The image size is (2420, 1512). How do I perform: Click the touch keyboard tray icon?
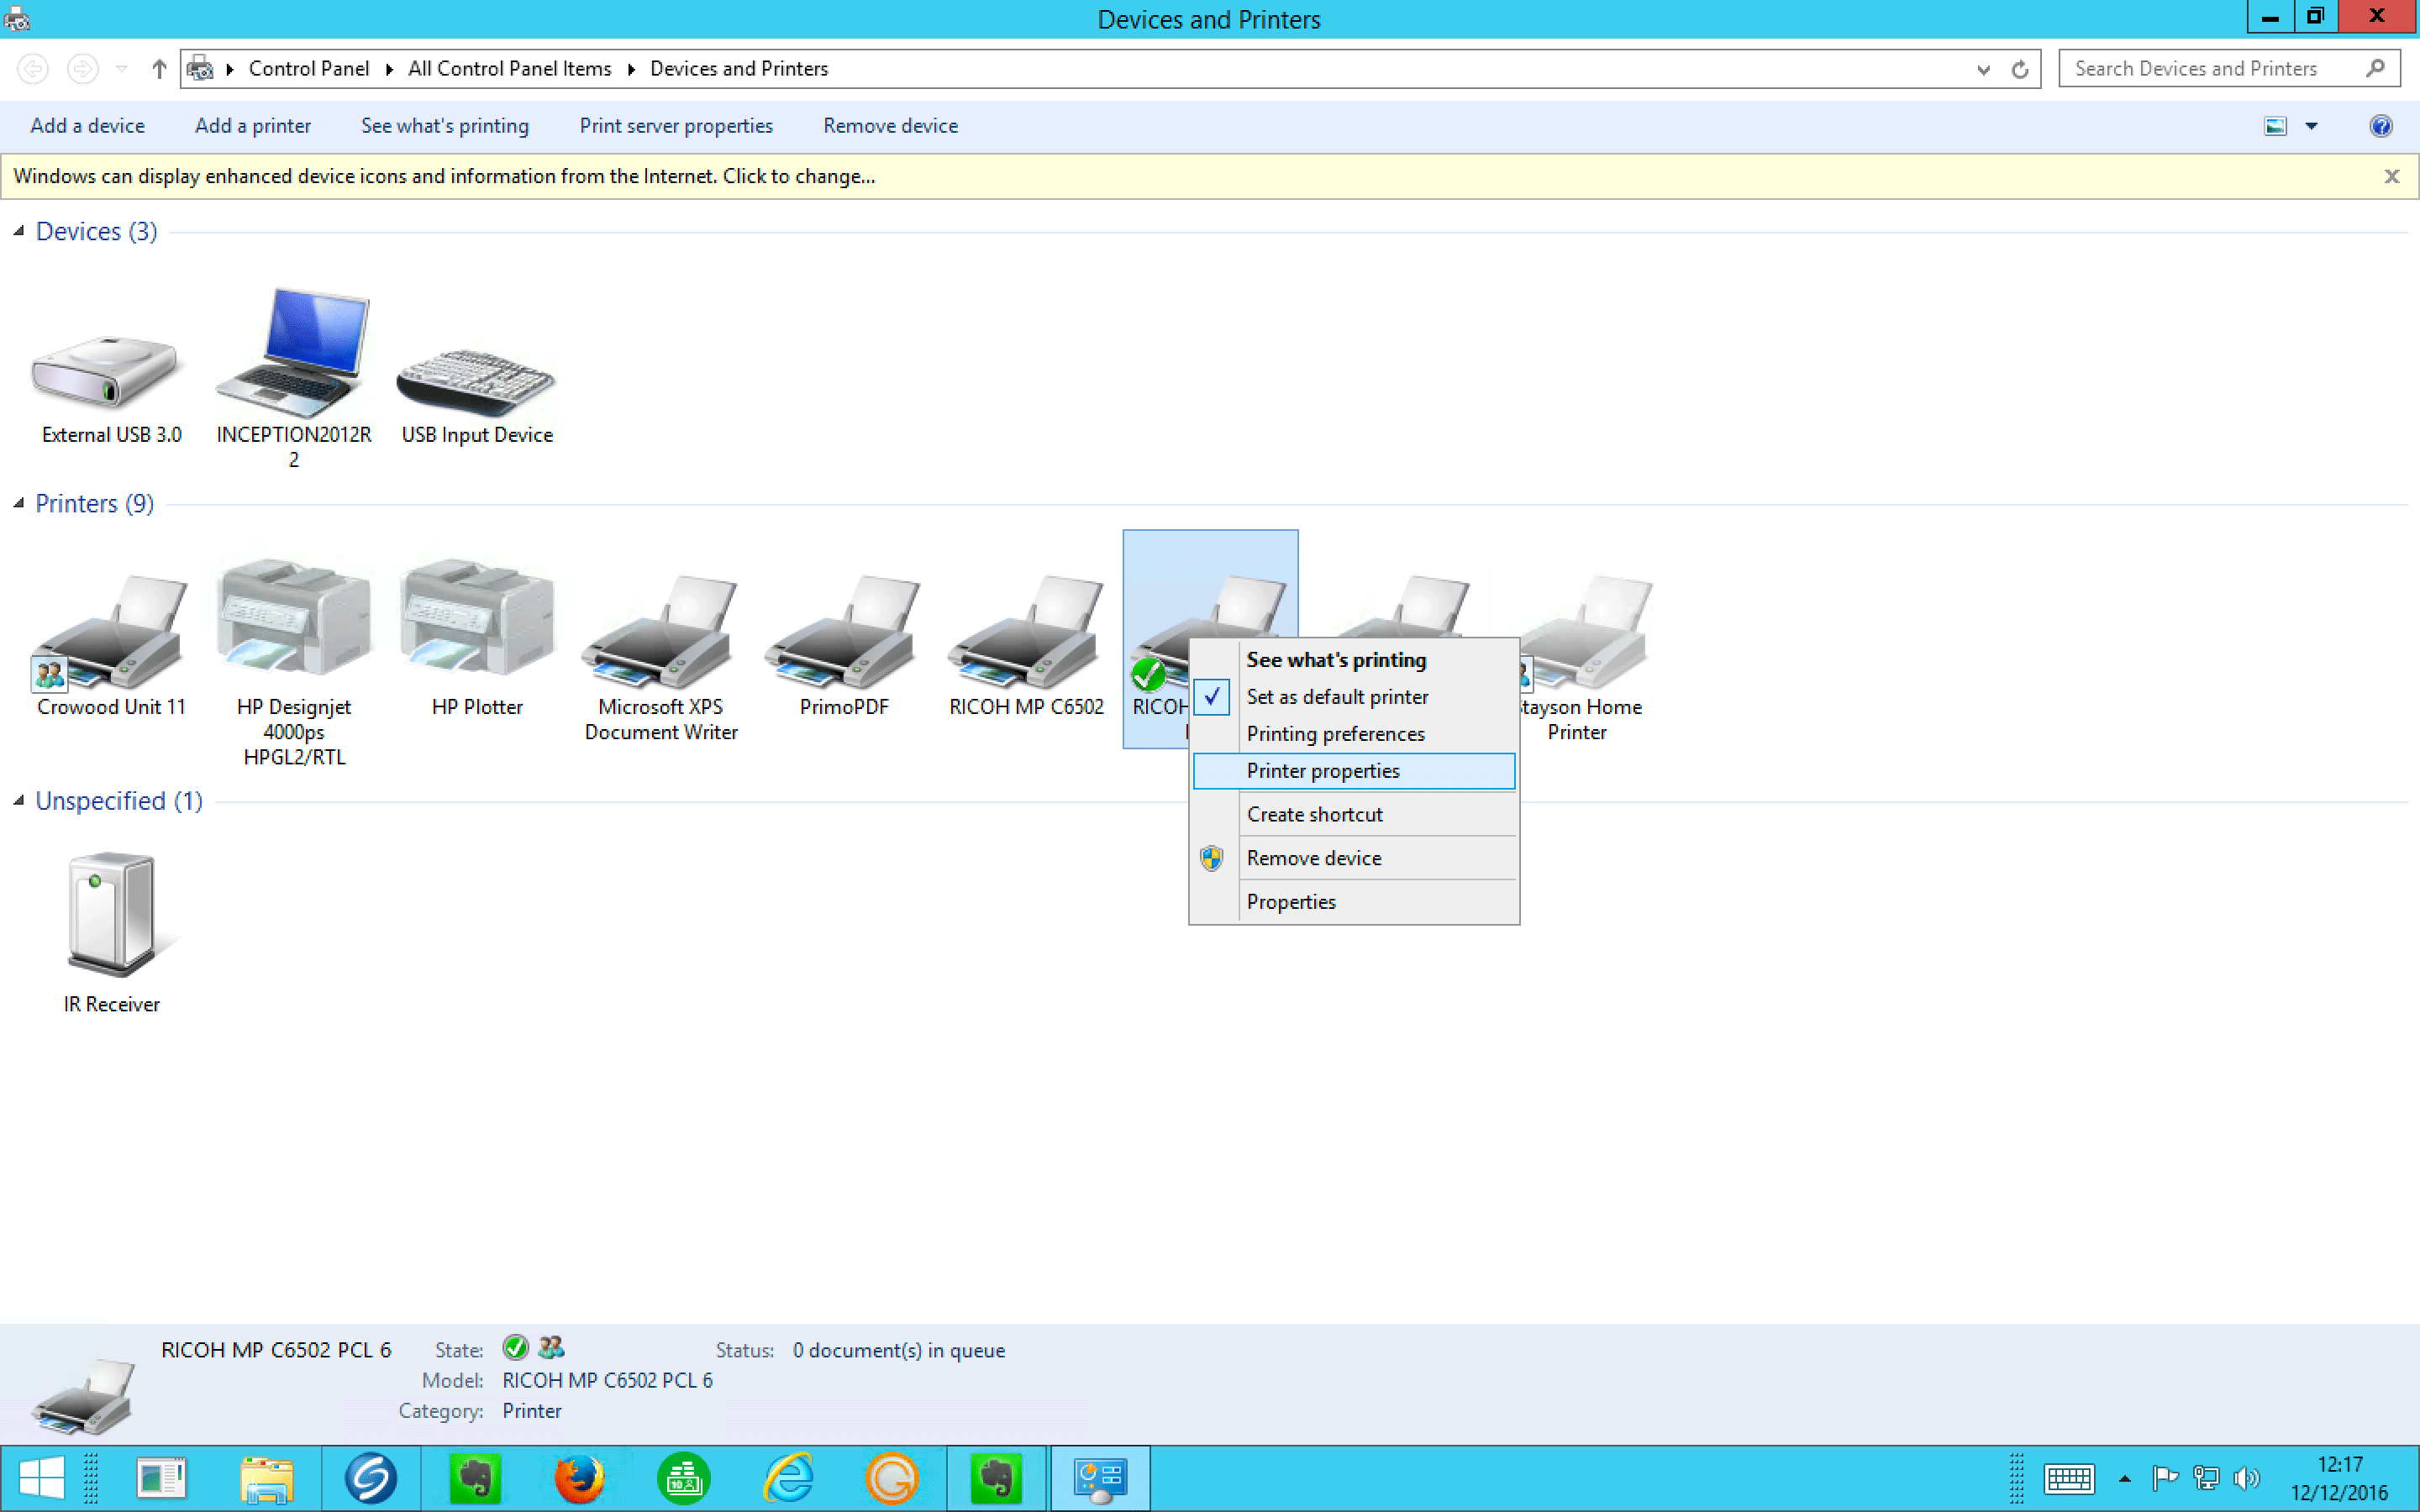2069,1478
